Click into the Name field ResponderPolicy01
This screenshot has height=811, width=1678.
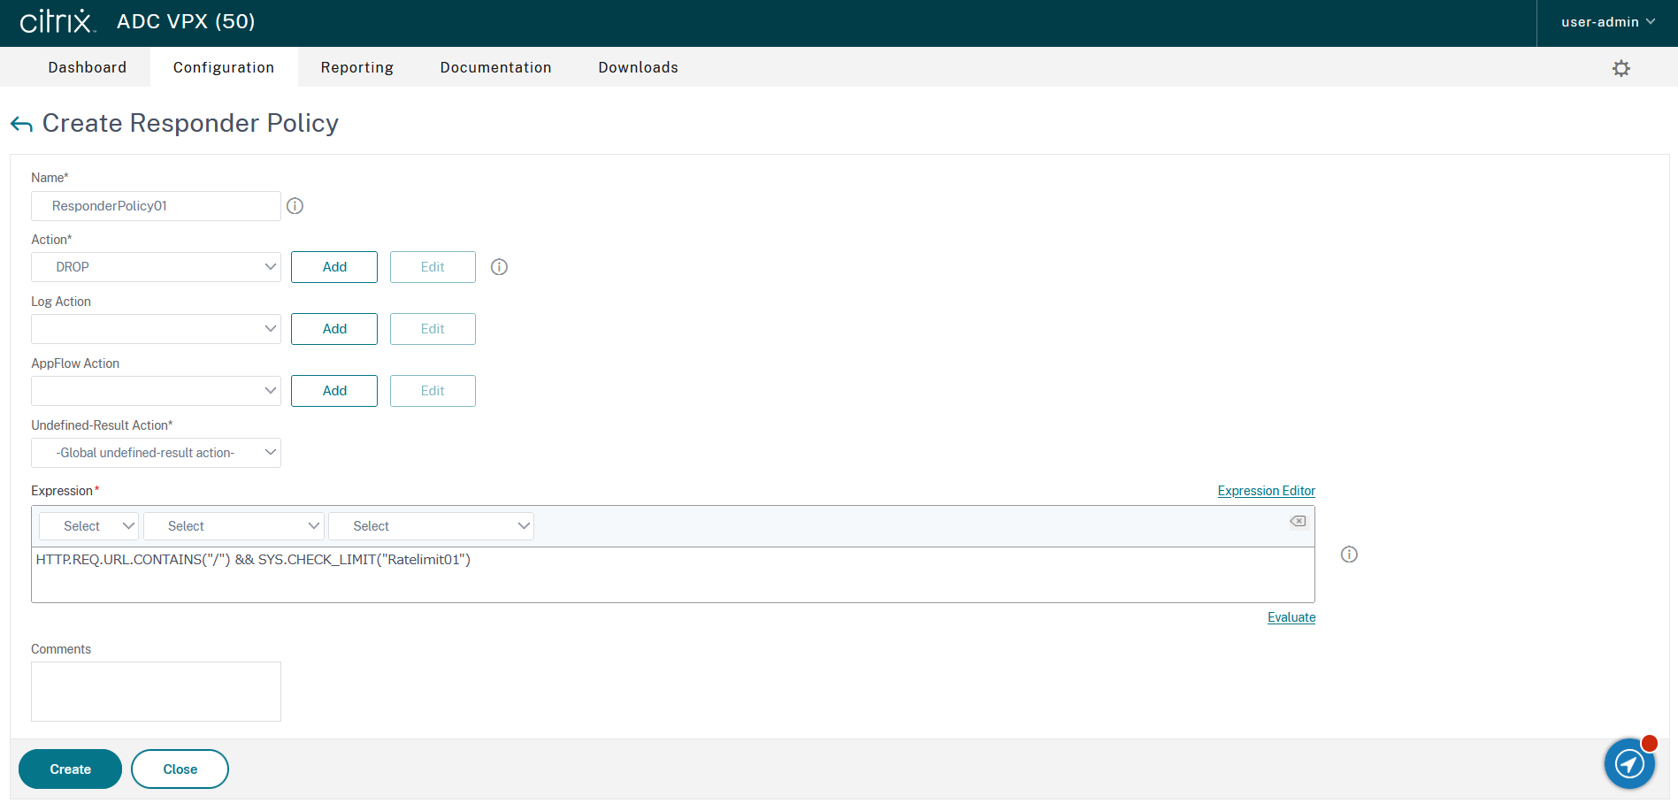(156, 206)
